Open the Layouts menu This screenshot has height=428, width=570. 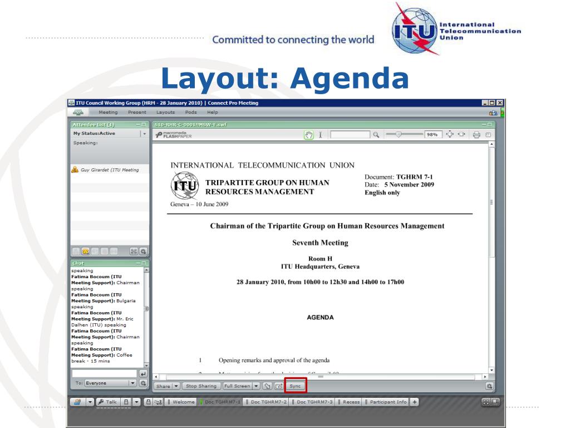[165, 113]
